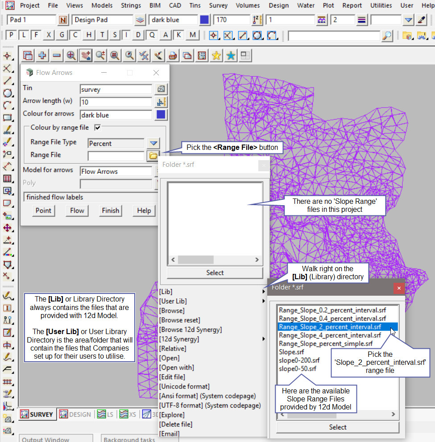Open the Tins menu
The image size is (435, 442).
[x=195, y=5]
